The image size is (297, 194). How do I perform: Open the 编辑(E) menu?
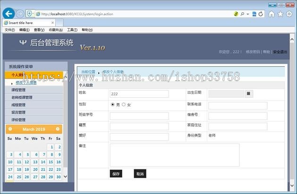(x=24, y=30)
